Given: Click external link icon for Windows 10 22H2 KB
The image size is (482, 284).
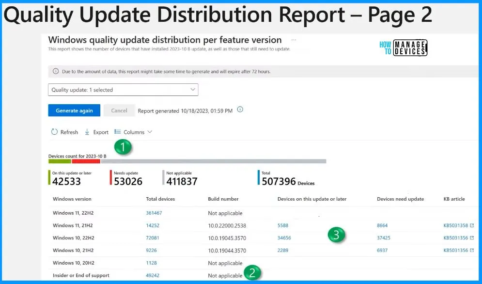Looking at the screenshot, I should pos(472,238).
